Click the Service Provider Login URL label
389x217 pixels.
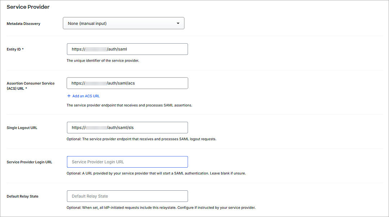tap(29, 162)
